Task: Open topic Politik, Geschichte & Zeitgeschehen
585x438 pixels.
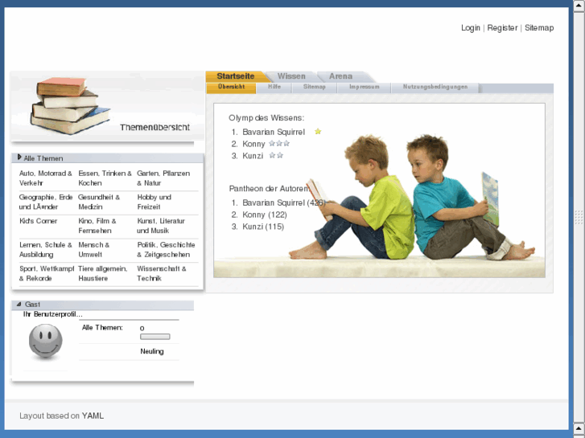Action: pos(166,250)
